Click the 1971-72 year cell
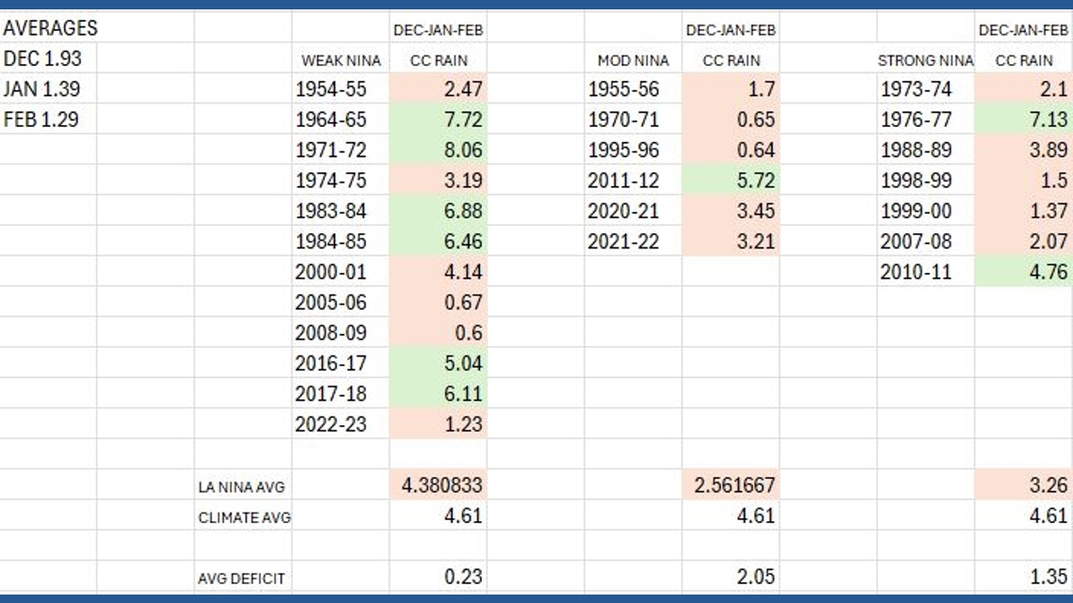This screenshot has height=603, width=1073. 331,151
